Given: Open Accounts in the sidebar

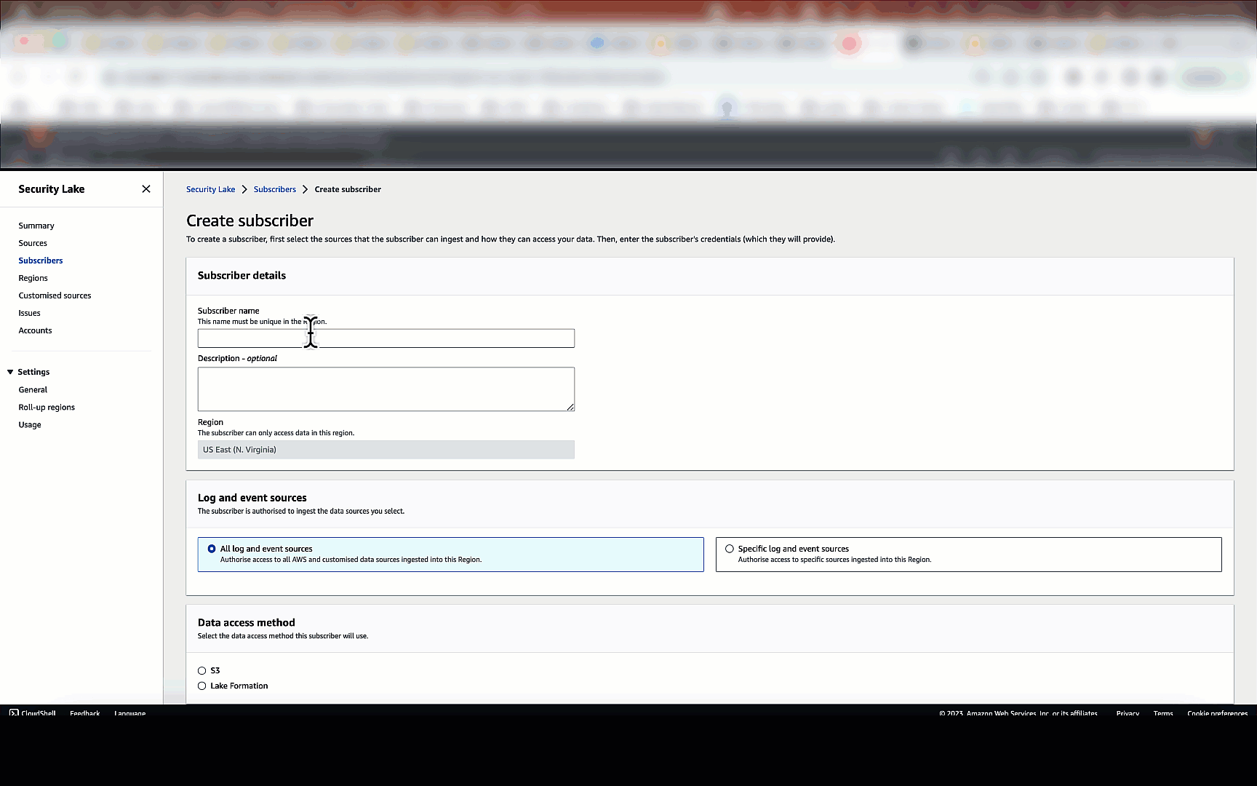Looking at the screenshot, I should click(35, 330).
